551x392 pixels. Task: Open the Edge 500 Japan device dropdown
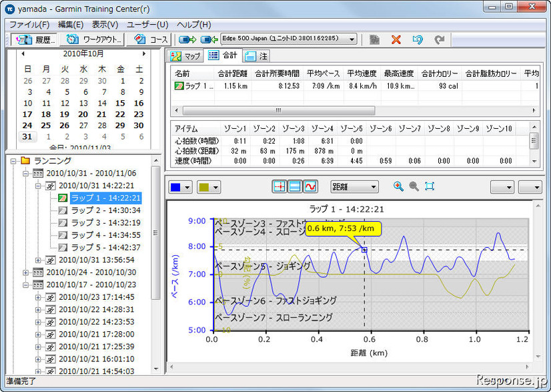pos(288,39)
